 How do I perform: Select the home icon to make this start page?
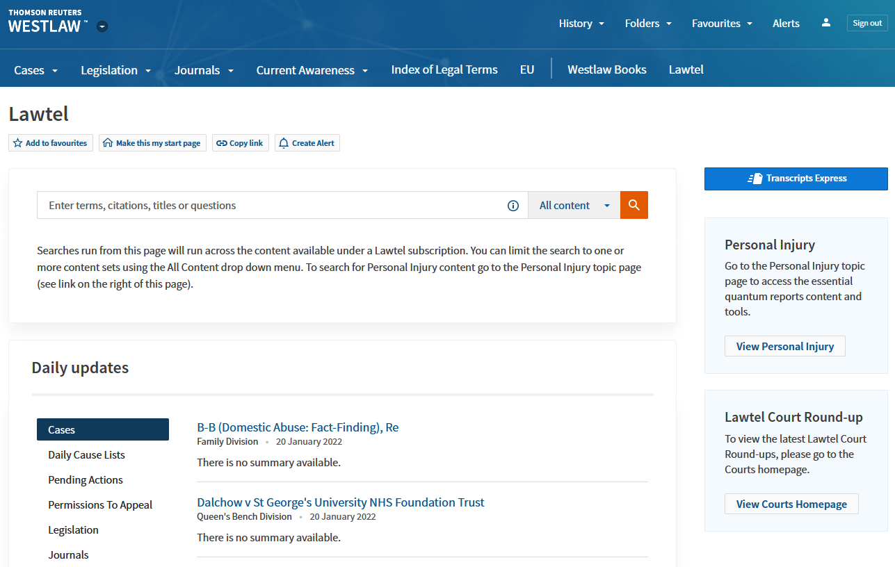pos(108,142)
